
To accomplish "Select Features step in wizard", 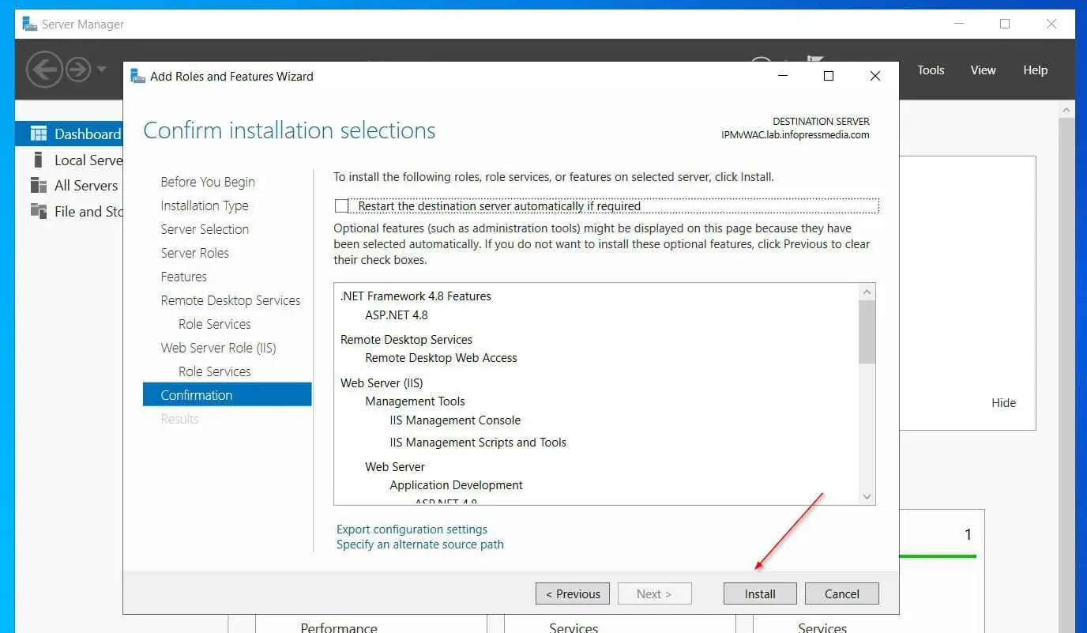I will click(x=183, y=277).
